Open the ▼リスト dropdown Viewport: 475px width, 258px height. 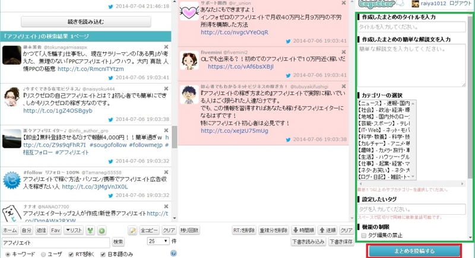(x=74, y=231)
